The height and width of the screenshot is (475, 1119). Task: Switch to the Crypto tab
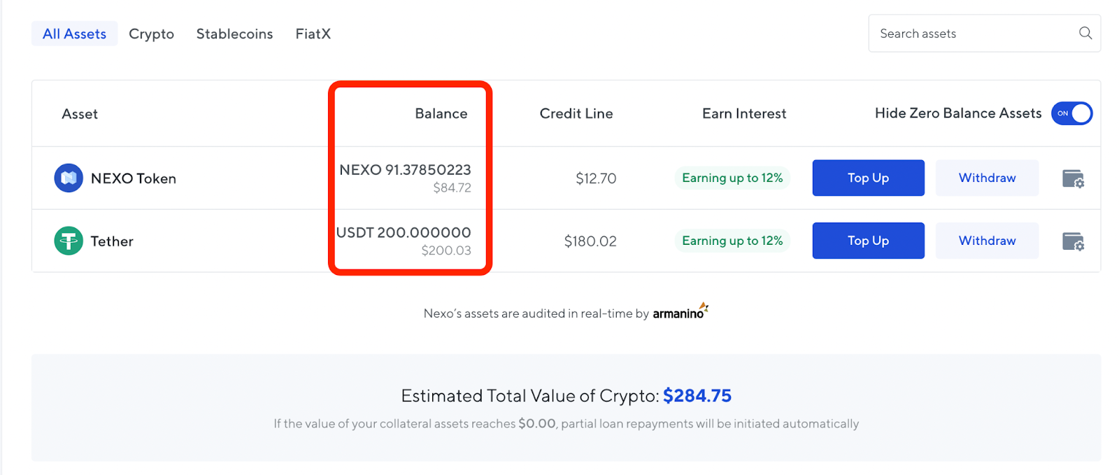click(x=151, y=34)
